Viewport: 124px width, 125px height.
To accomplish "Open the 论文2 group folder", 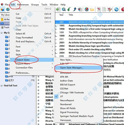I will point(10,80).
